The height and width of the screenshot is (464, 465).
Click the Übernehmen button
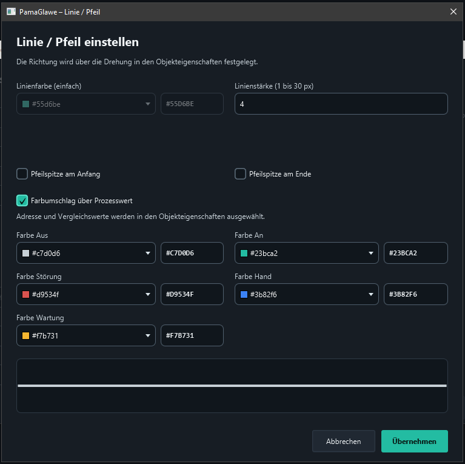(414, 441)
